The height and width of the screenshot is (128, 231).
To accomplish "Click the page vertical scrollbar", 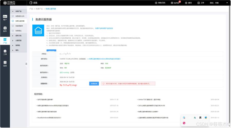I will (x=230, y=66).
